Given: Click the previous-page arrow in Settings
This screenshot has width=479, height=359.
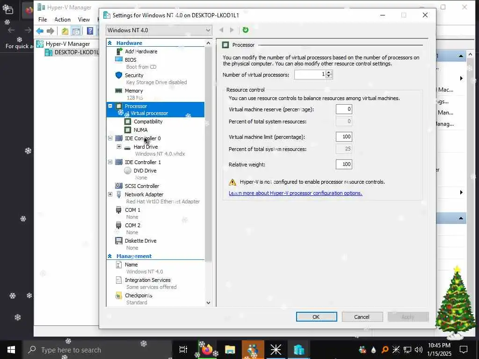Looking at the screenshot, I should coord(221,30).
